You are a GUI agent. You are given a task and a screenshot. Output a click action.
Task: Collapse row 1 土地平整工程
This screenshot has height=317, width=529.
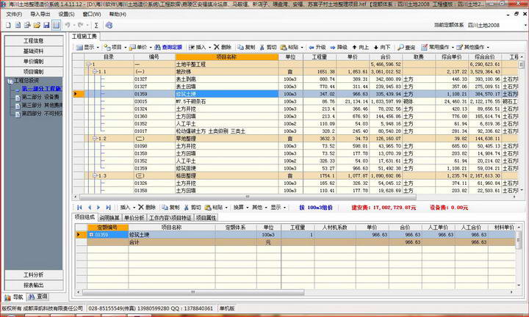coord(89,65)
